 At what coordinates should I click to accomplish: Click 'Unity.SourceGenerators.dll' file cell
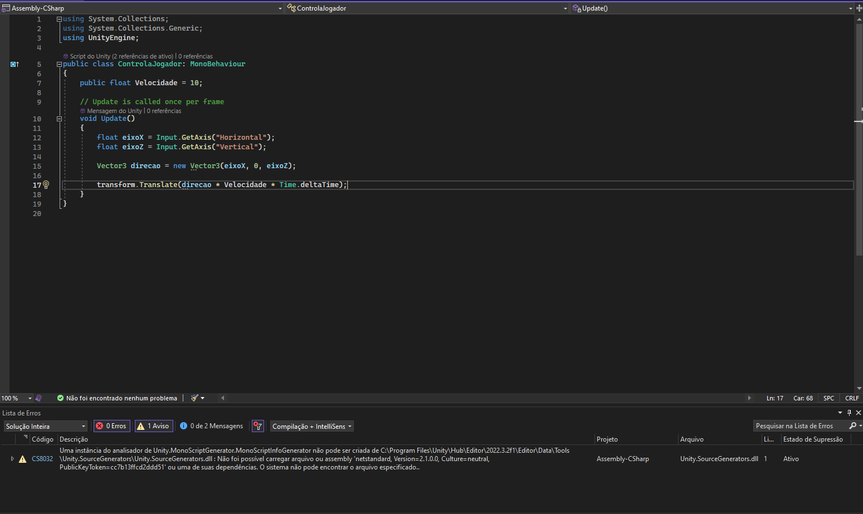tap(719, 459)
